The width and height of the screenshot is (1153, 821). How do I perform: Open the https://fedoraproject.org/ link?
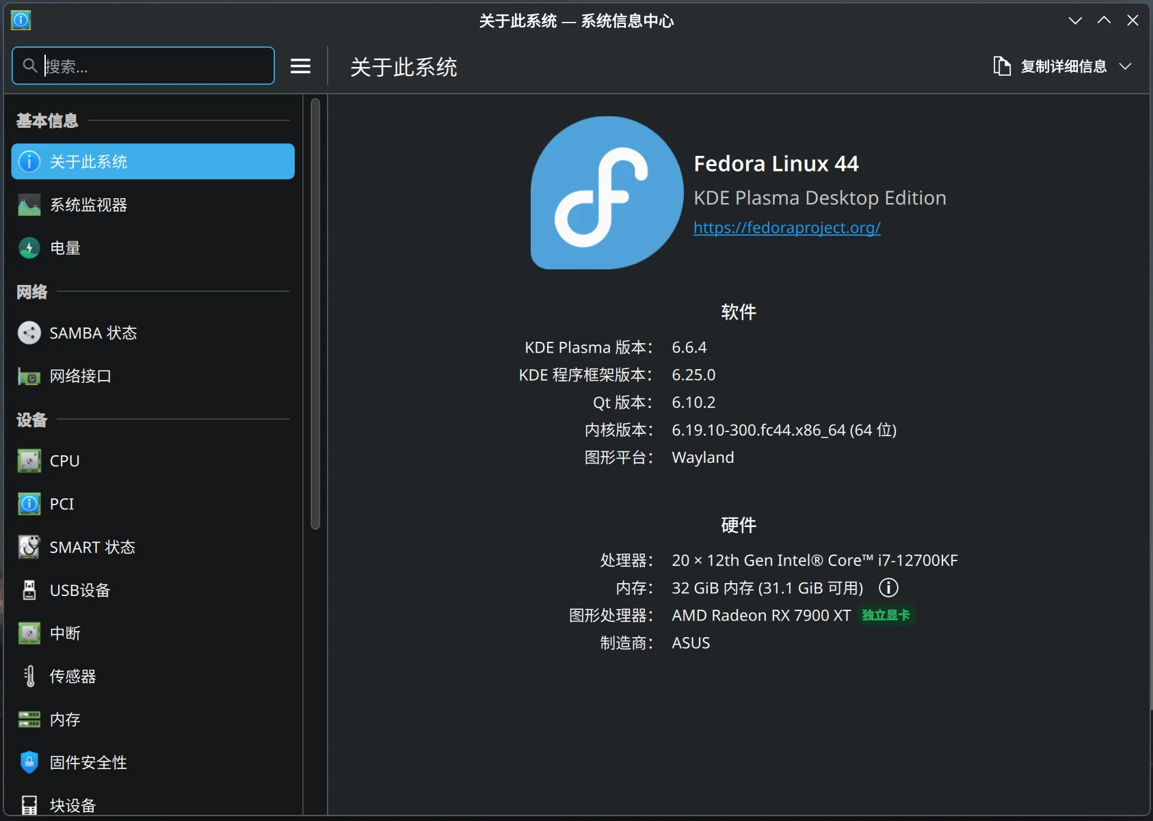click(x=786, y=227)
